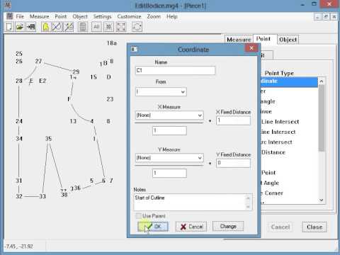Click the Notes scrollbar down arrow
Viewport: 340px width, 255px height.
(x=248, y=207)
